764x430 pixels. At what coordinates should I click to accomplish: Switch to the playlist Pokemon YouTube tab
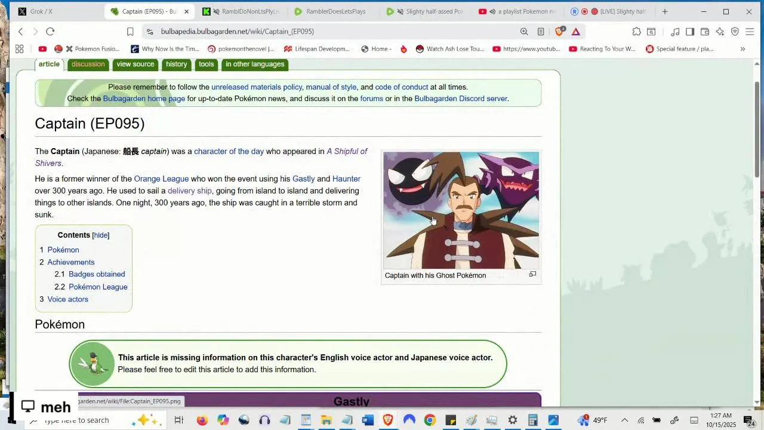coord(517,11)
